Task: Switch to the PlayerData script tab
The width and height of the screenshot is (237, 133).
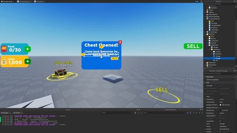Action: click(39, 1)
